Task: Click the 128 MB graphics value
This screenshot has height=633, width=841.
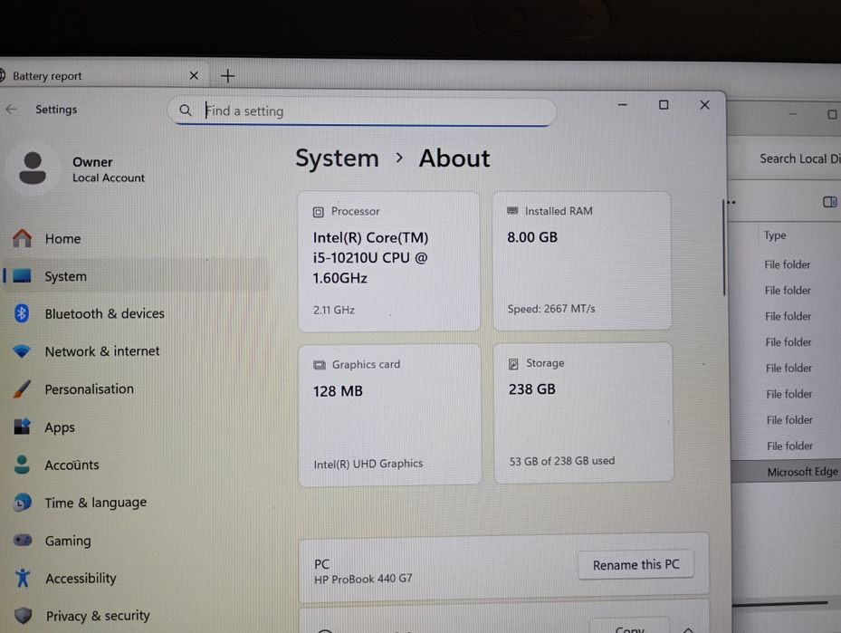Action: 338,391
